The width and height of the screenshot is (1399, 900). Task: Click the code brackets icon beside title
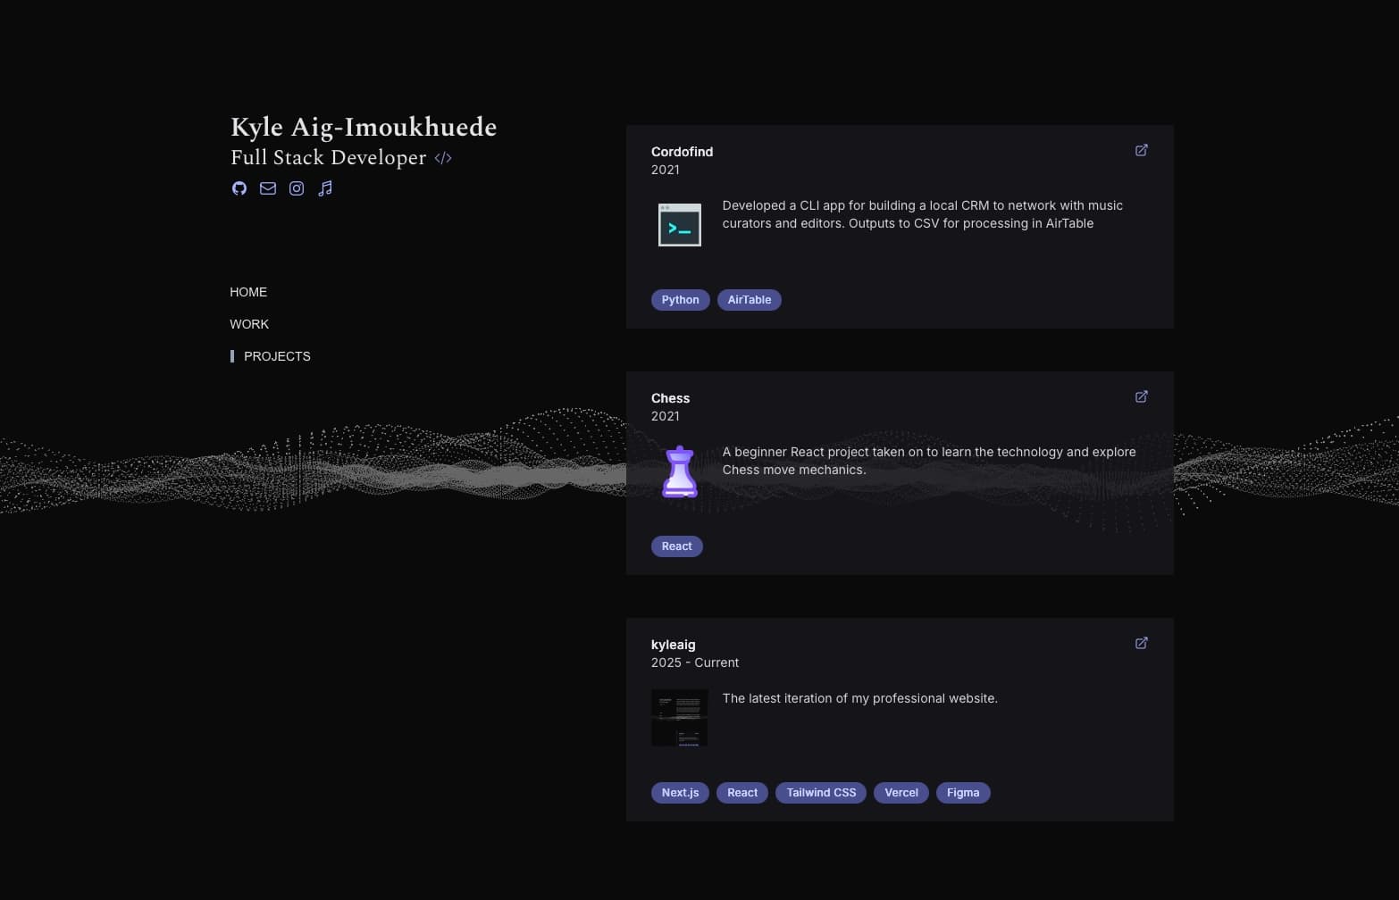click(443, 158)
